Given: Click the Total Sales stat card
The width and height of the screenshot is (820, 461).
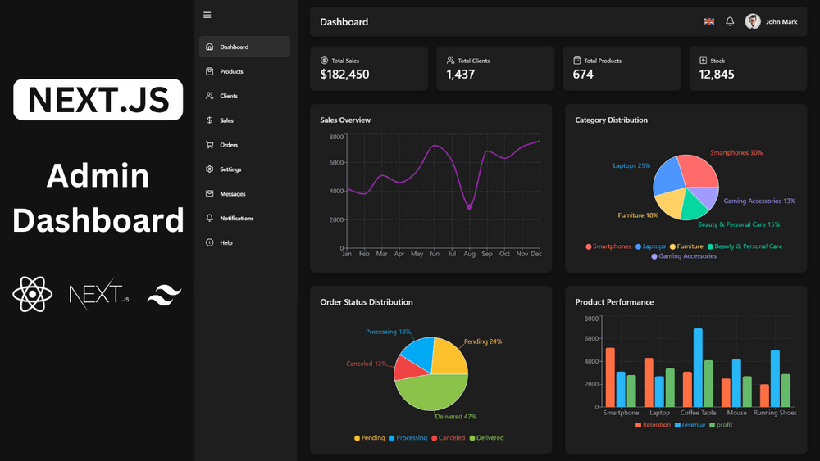Looking at the screenshot, I should tap(369, 68).
